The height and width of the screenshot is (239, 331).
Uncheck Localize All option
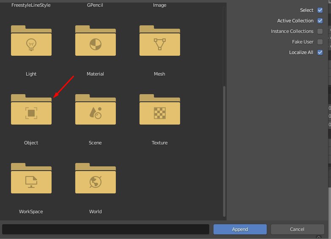(x=320, y=52)
